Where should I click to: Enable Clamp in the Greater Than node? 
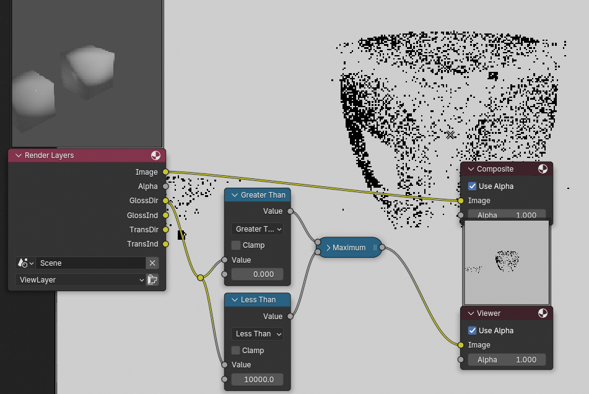point(236,245)
